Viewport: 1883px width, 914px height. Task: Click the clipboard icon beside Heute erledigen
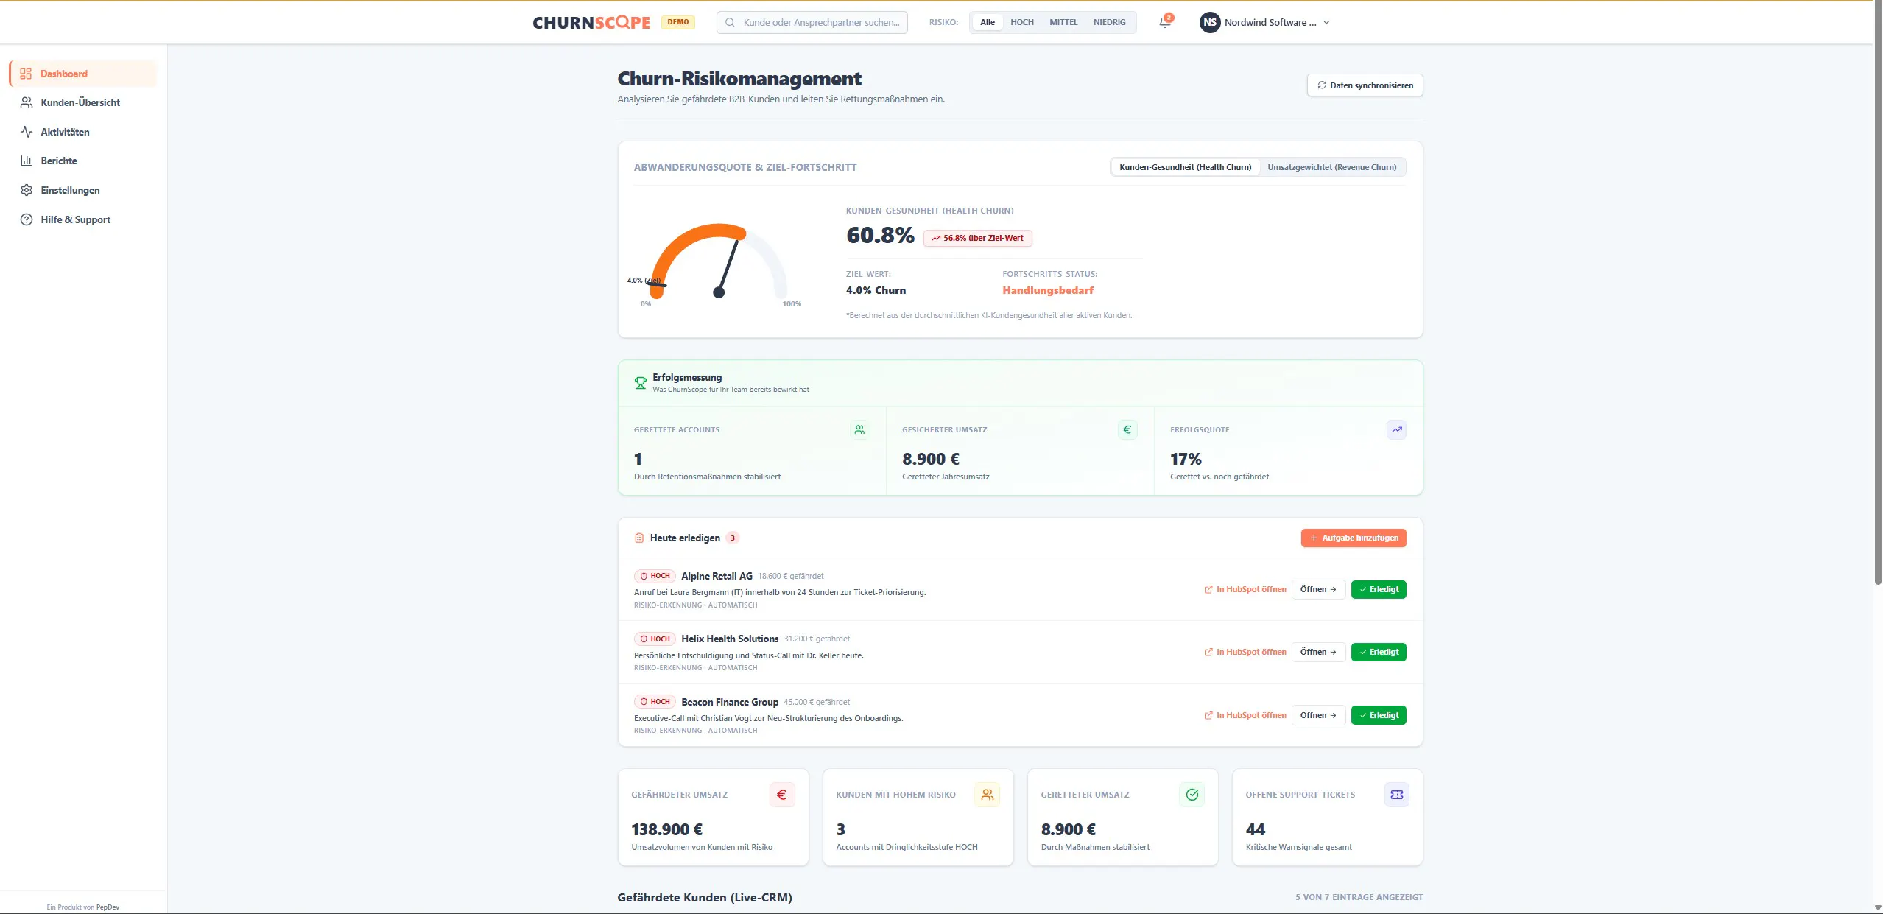639,538
